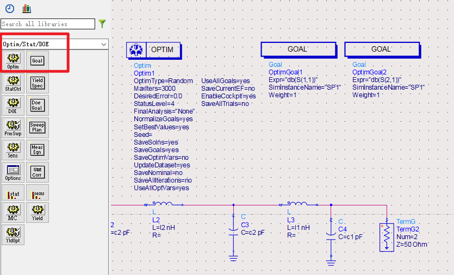Click L=l2 nH value of L2
Image resolution: width=454 pixels, height=275 pixels.
point(164,228)
